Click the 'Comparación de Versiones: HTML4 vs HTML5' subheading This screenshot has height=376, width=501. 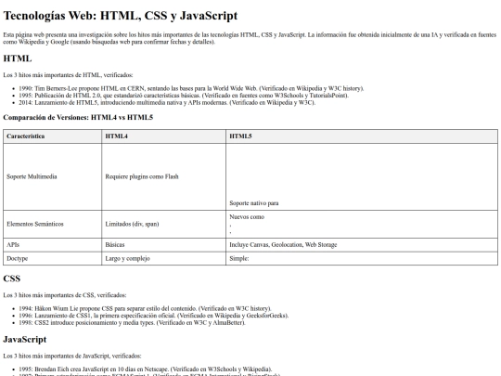78,117
